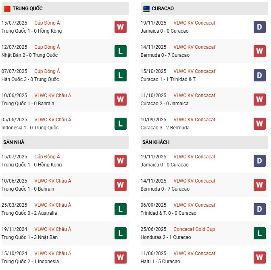Click D badge for Curacao 1-1 Trinidad

pos(260,75)
